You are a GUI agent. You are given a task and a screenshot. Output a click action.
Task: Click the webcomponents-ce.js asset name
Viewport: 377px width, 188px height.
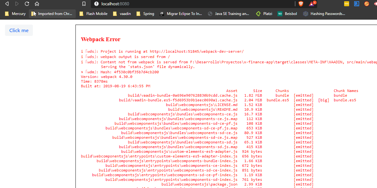click(x=183, y=114)
